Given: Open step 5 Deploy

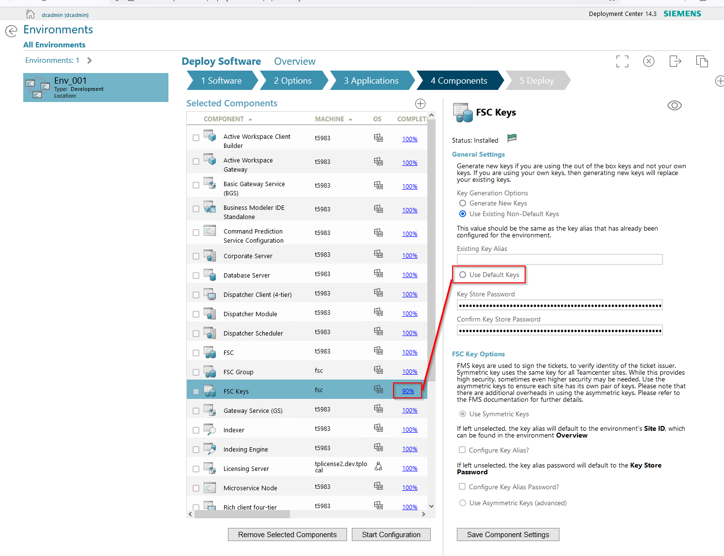Looking at the screenshot, I should (537, 81).
